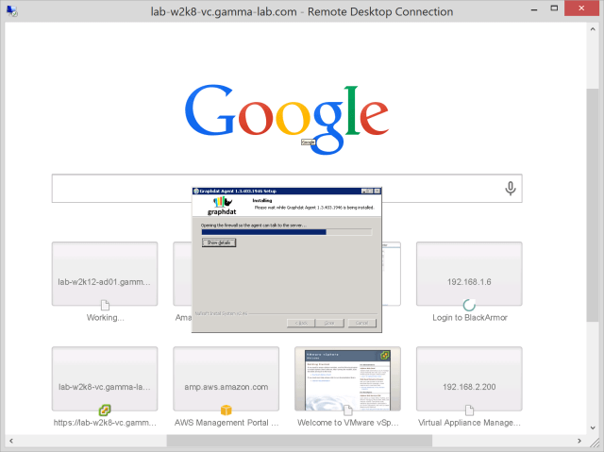Click the Google logo
This screenshot has width=604, height=452.
tap(287, 119)
